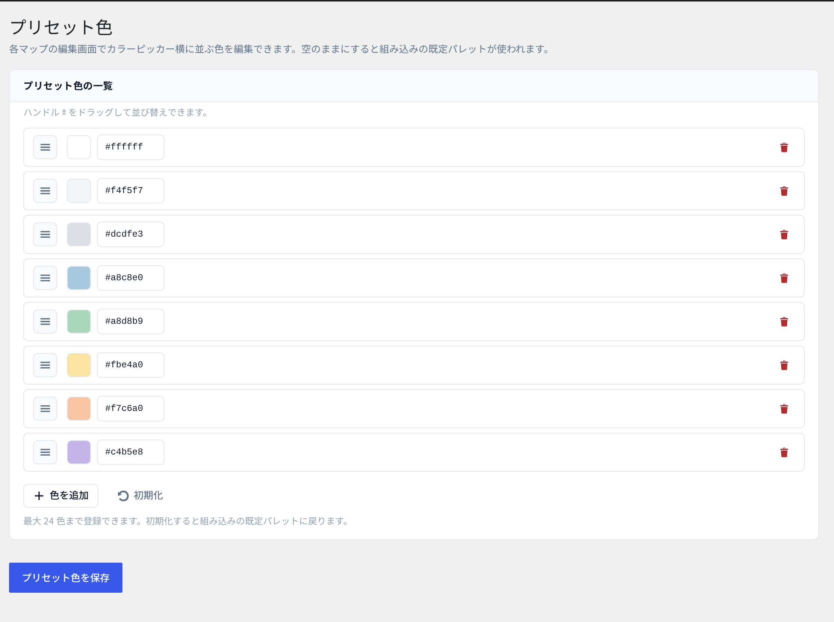Delete the #a8c8e0 preset color

pos(784,278)
